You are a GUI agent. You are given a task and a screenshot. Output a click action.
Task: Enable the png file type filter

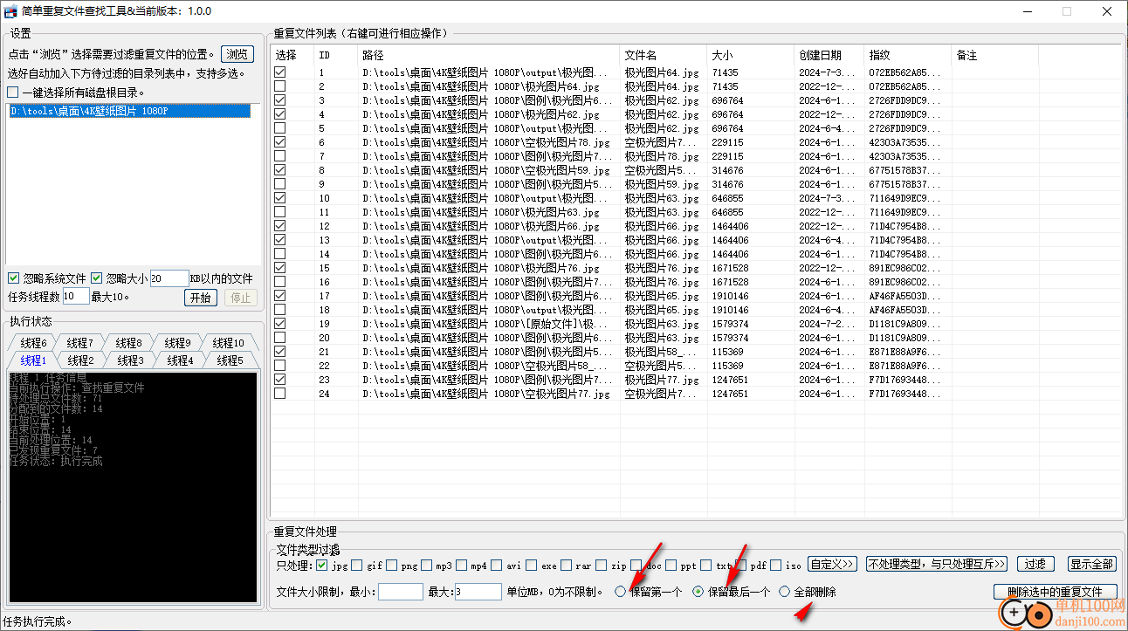tap(392, 565)
